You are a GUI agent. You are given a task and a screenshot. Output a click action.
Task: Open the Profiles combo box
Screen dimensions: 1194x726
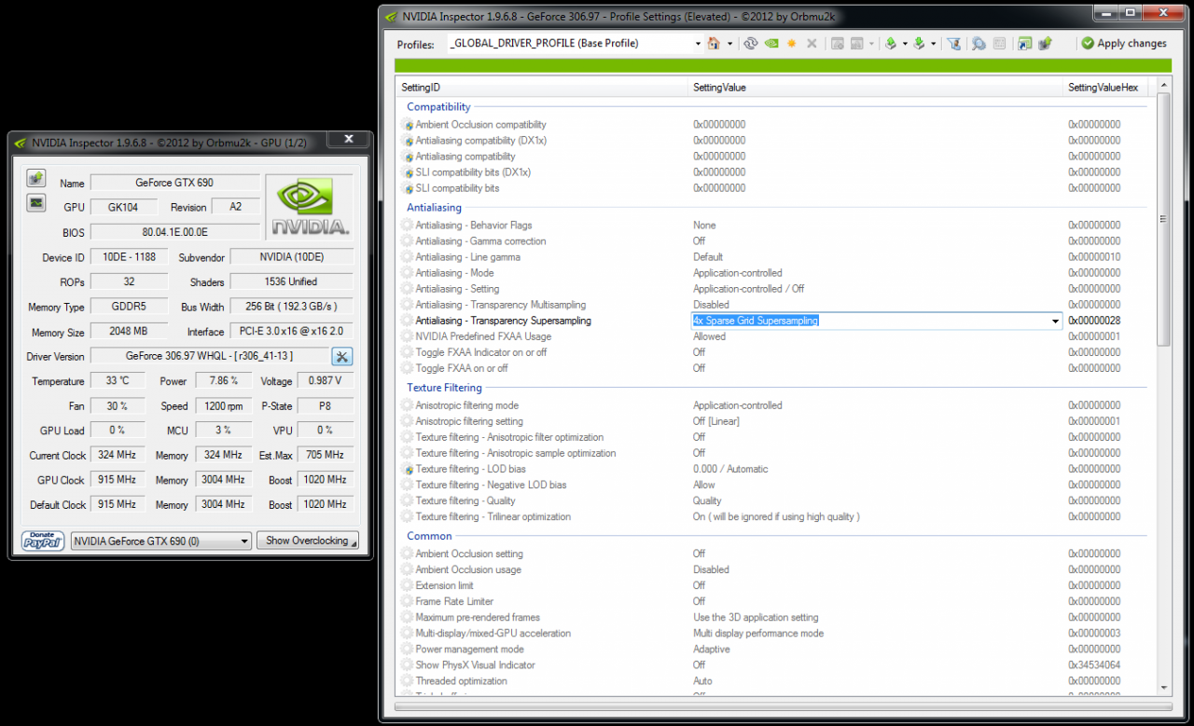tap(575, 44)
